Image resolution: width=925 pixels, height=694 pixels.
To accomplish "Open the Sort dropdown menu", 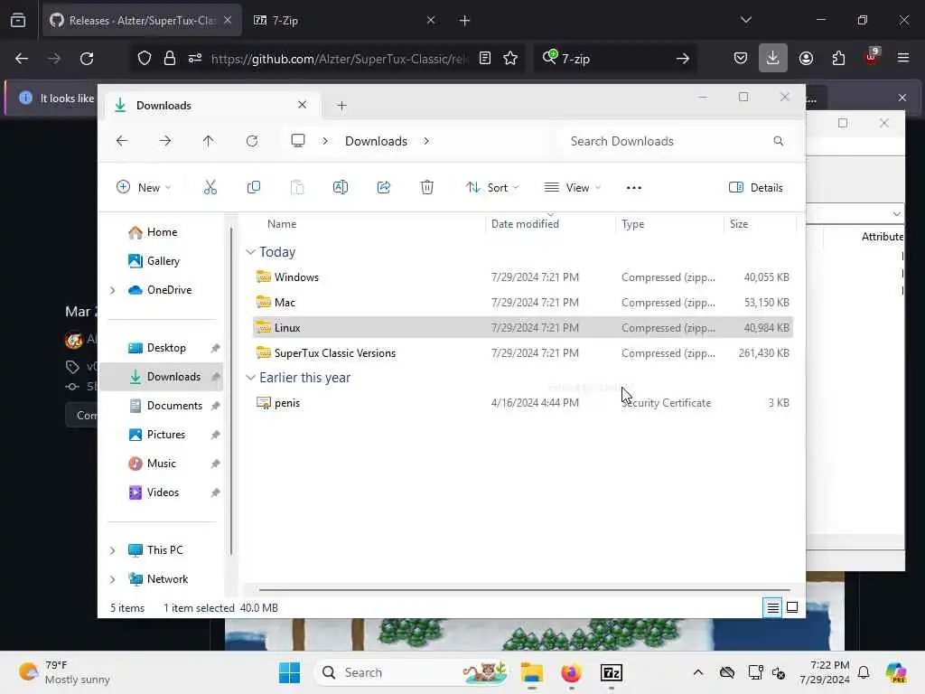I will [492, 188].
